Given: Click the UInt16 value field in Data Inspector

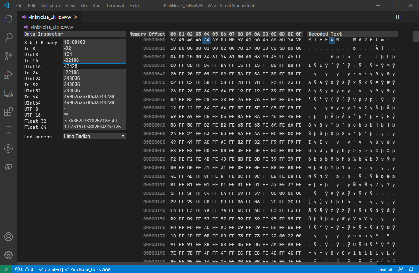Looking at the screenshot, I should [x=94, y=66].
